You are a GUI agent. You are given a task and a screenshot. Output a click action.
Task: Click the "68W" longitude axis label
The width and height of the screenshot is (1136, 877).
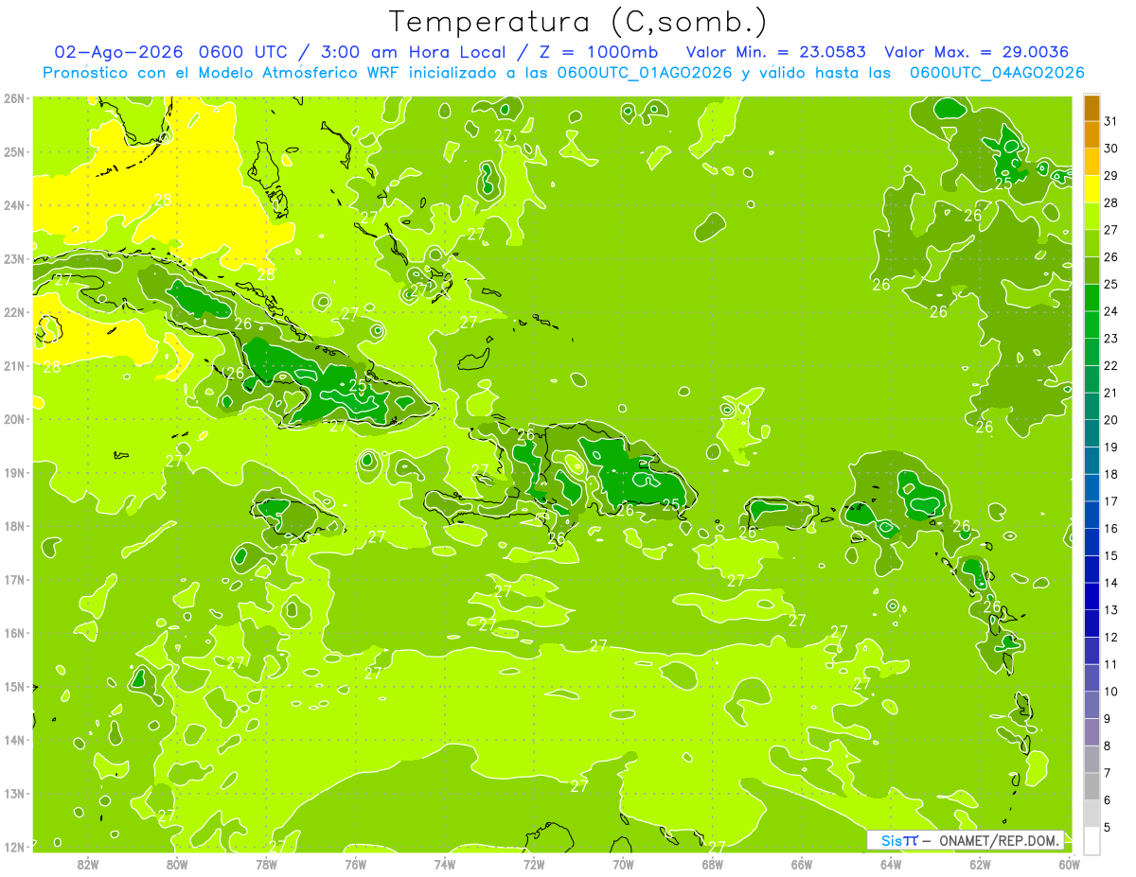pyautogui.click(x=713, y=864)
